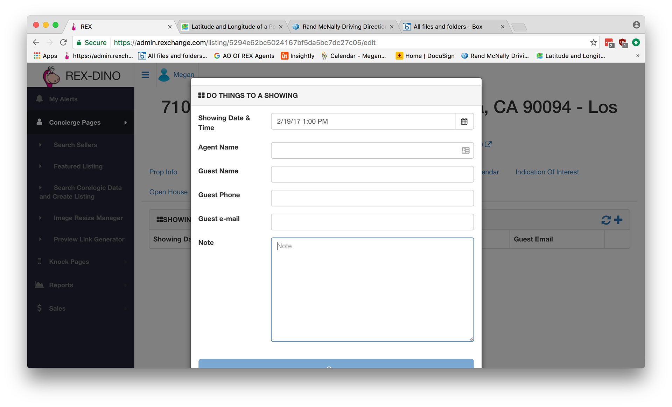
Task: Open the AO Of REX Agents bookmark
Action: tap(244, 56)
